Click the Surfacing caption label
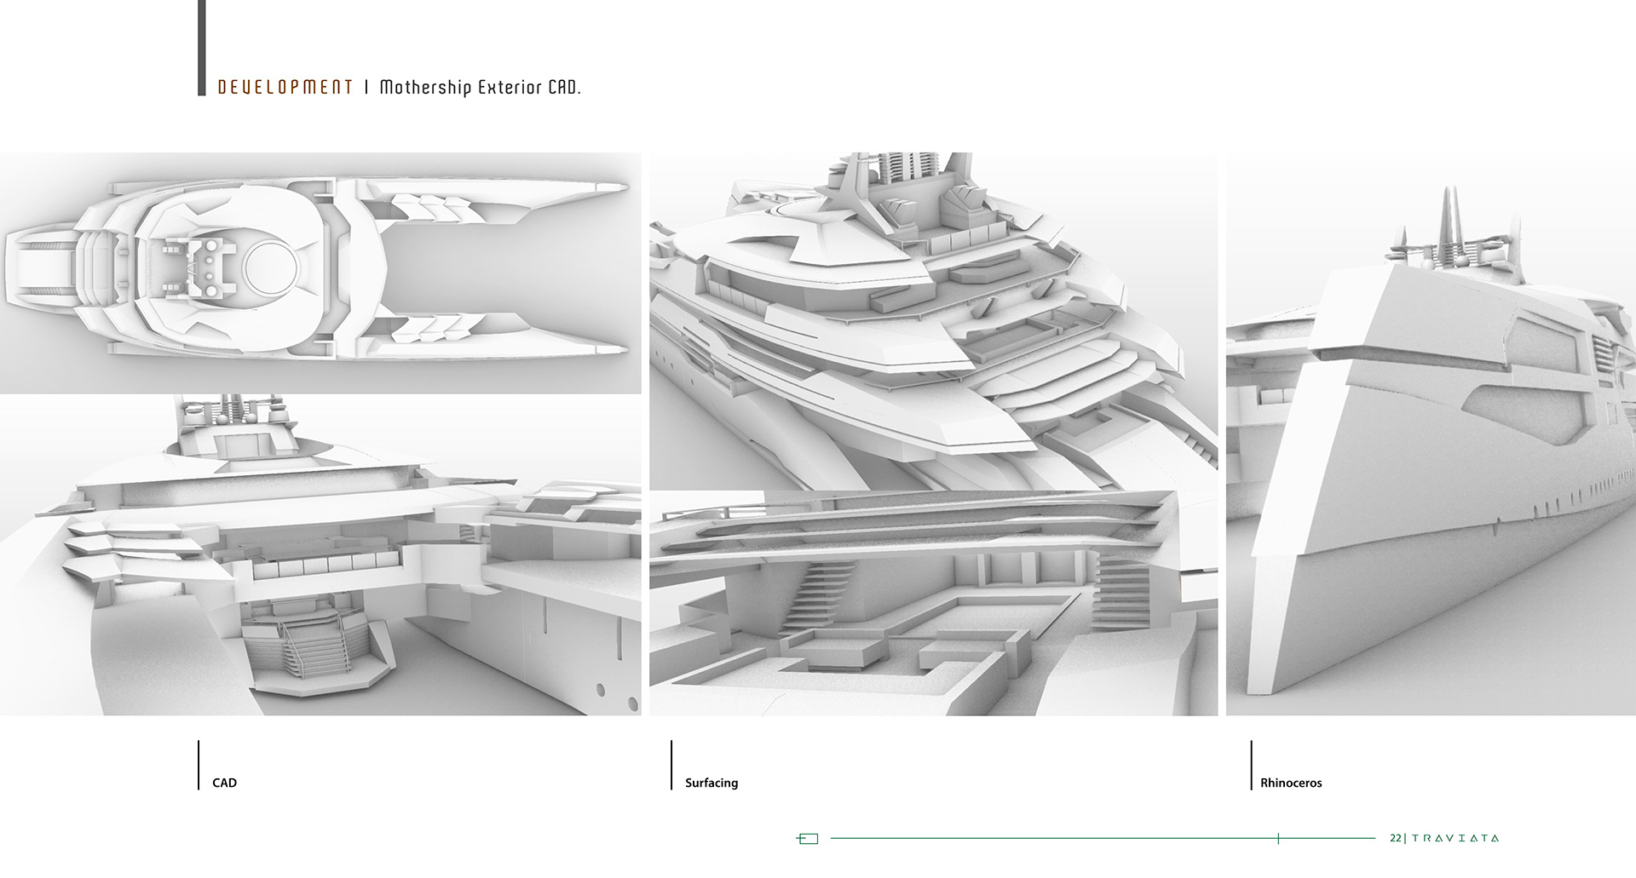Screen dimensions: 1636x878 click(712, 783)
